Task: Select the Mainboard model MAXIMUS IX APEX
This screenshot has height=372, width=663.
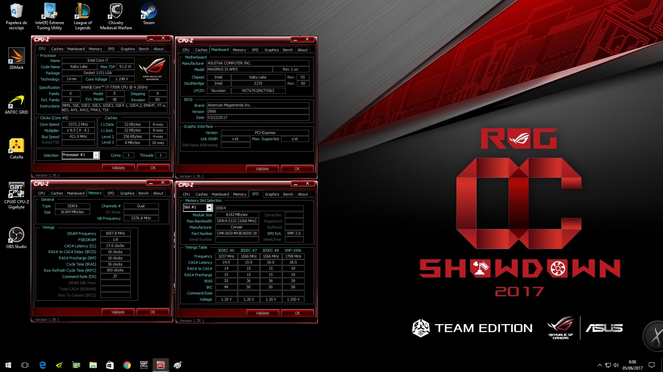Action: click(239, 69)
